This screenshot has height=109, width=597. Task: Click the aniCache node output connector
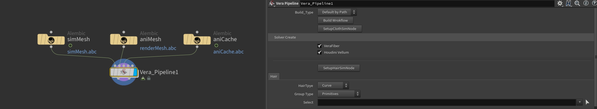click(197, 47)
